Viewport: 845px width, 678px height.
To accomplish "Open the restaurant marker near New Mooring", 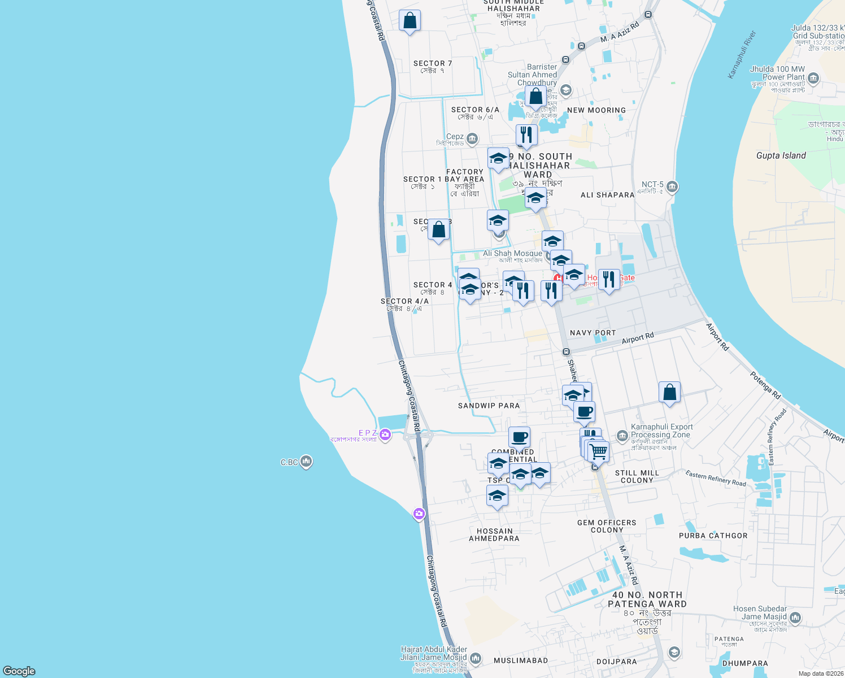I will pyautogui.click(x=526, y=136).
